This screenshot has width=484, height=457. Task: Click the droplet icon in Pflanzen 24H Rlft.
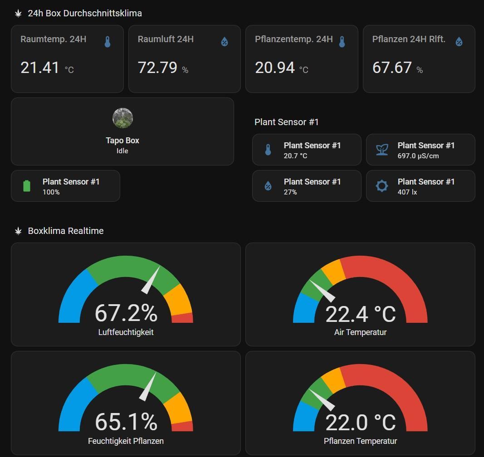[x=459, y=42]
